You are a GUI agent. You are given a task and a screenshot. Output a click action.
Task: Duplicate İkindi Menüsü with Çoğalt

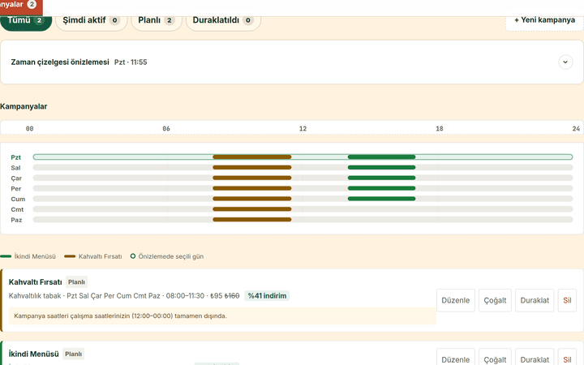pos(495,357)
